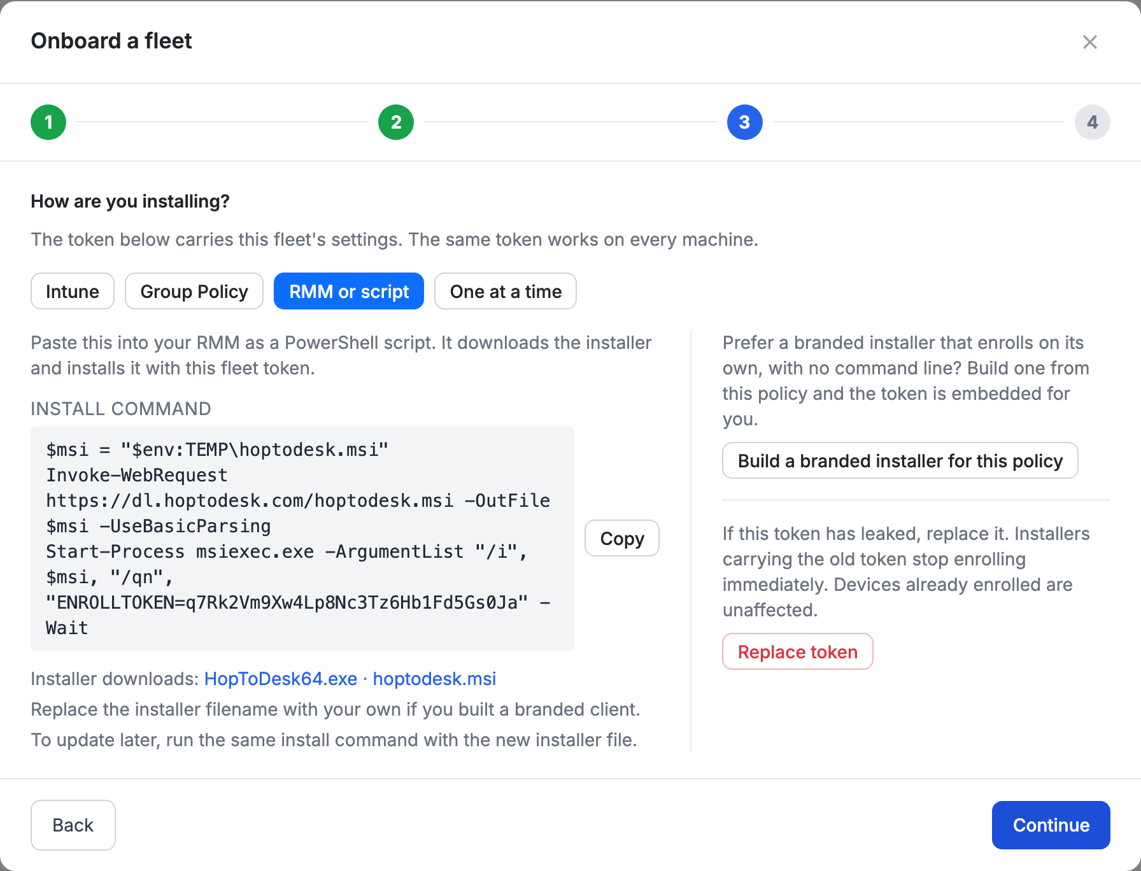
Task: Click the 'How are you installing?' heading
Action: tap(131, 201)
